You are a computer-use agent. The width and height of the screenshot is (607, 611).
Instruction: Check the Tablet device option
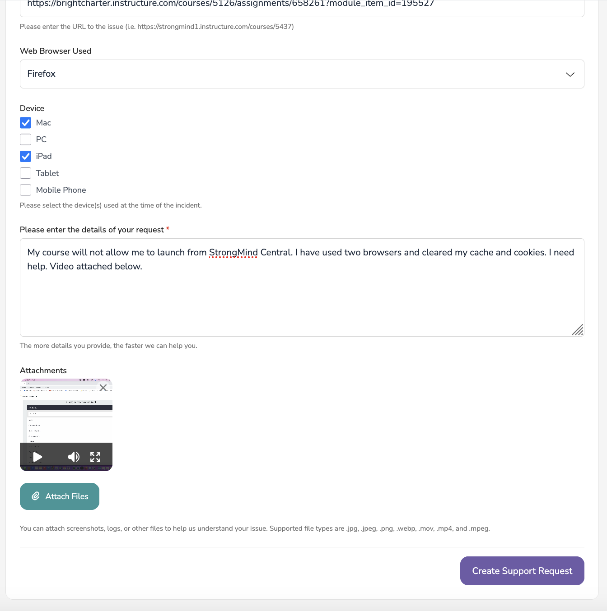click(x=25, y=173)
